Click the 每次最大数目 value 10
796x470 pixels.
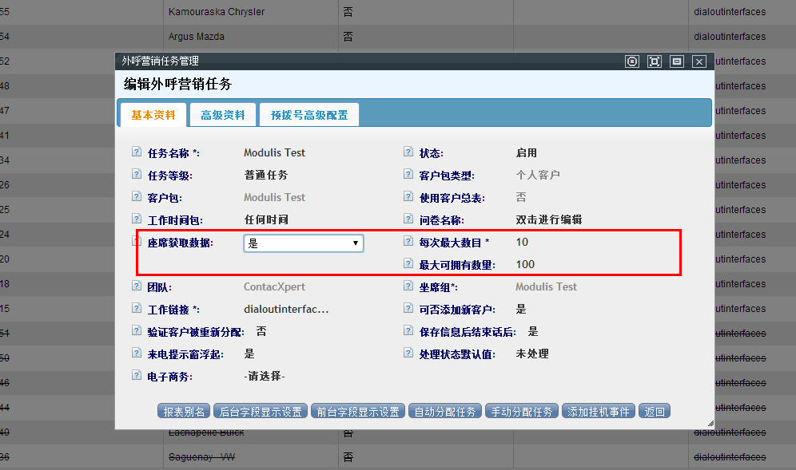(522, 243)
